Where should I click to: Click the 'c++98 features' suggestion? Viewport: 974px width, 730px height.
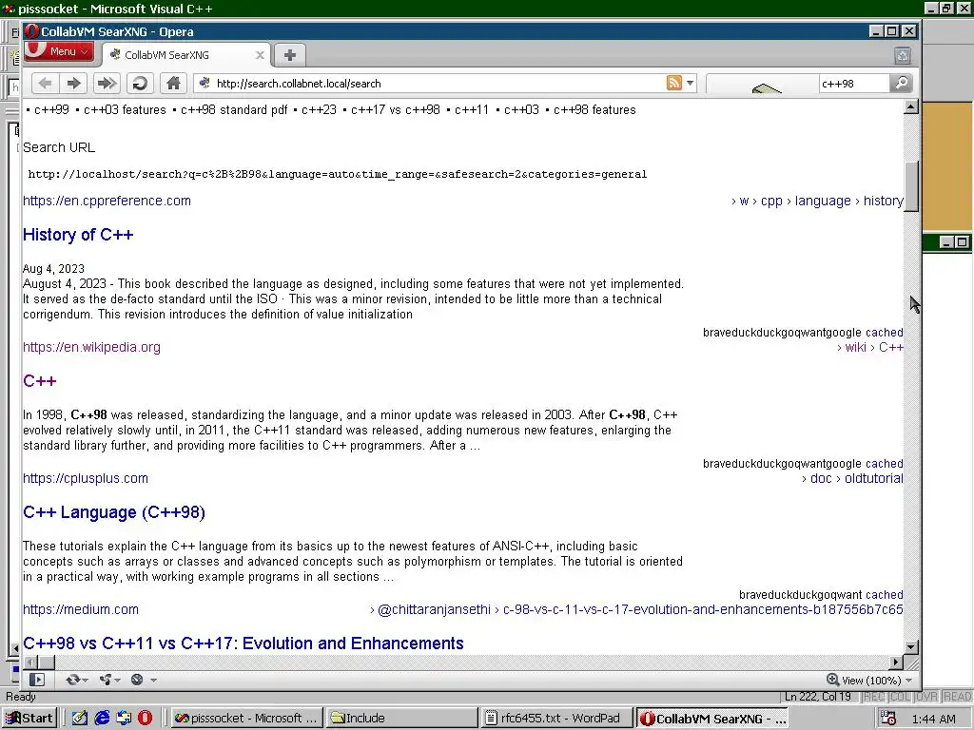[x=594, y=110]
